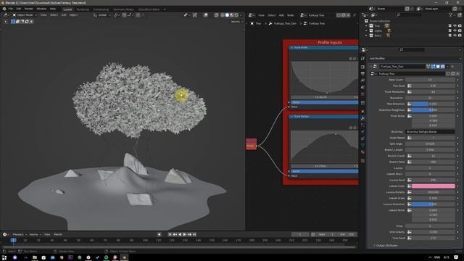
Task: Adjust the Distortion Roughness slider
Action: click(x=434, y=110)
